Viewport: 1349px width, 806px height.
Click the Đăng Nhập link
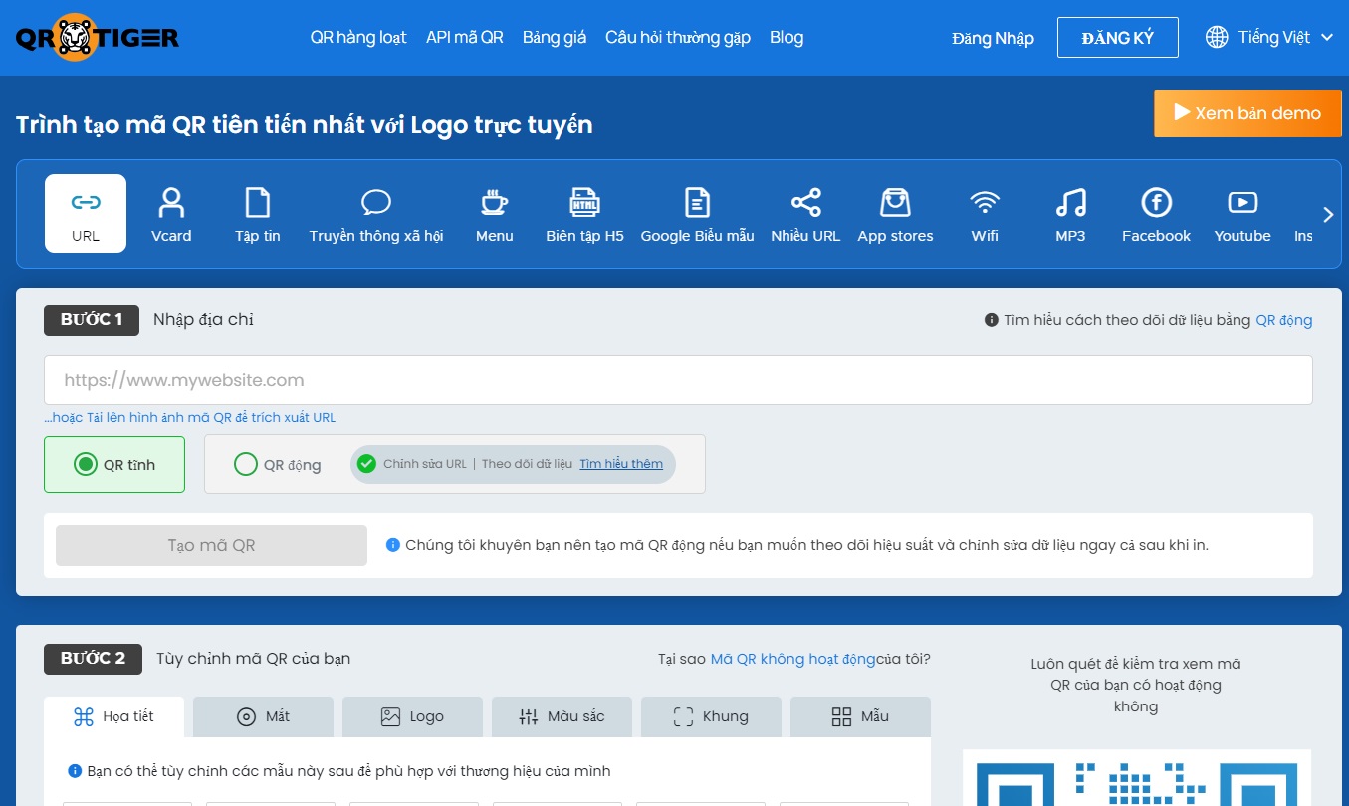(993, 38)
